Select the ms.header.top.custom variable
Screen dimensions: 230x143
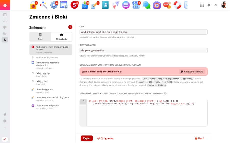[x=51, y=58]
